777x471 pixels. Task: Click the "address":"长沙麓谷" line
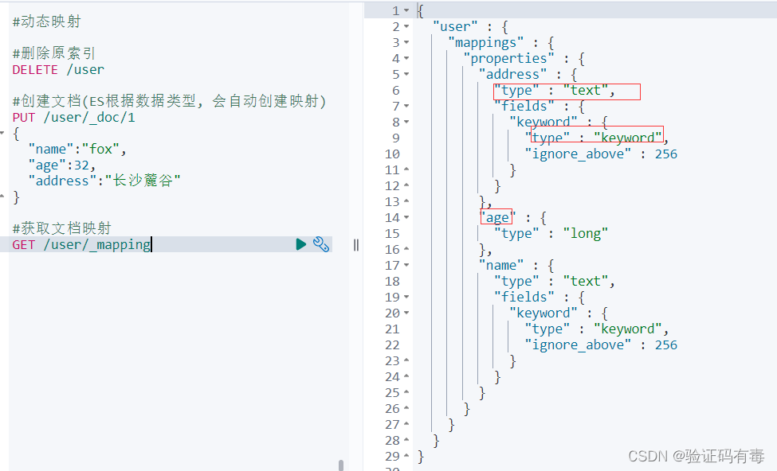(x=104, y=181)
